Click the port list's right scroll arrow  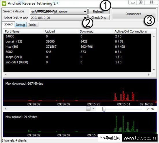pos(149,75)
